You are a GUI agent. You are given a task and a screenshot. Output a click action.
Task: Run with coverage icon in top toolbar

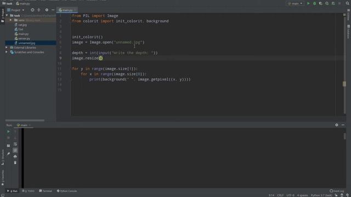tap(321, 3)
